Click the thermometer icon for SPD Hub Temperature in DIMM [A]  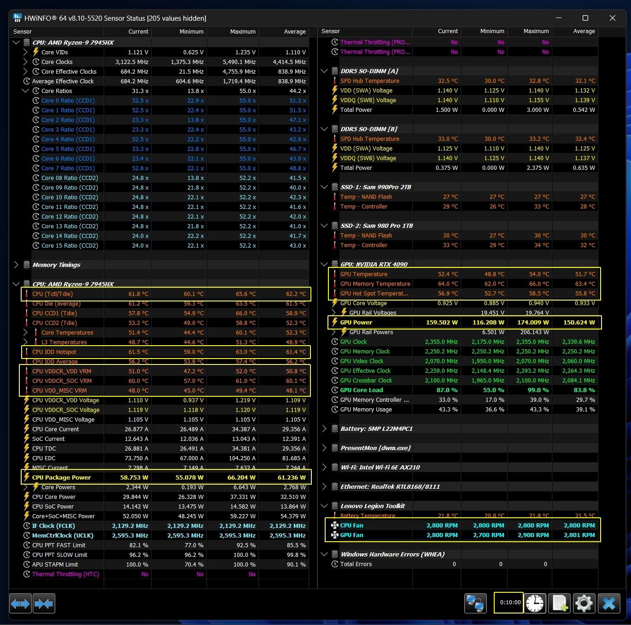click(335, 81)
